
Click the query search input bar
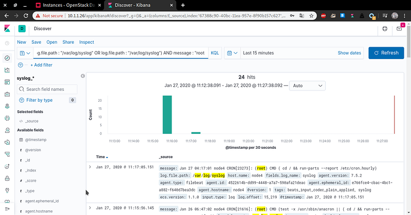coord(121,53)
